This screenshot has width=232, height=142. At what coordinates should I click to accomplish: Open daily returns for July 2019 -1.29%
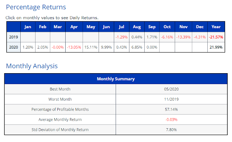(x=121, y=37)
